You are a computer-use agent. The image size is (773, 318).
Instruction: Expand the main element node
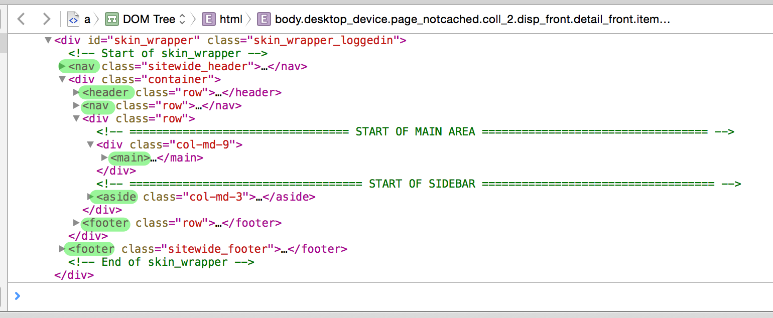click(x=104, y=157)
